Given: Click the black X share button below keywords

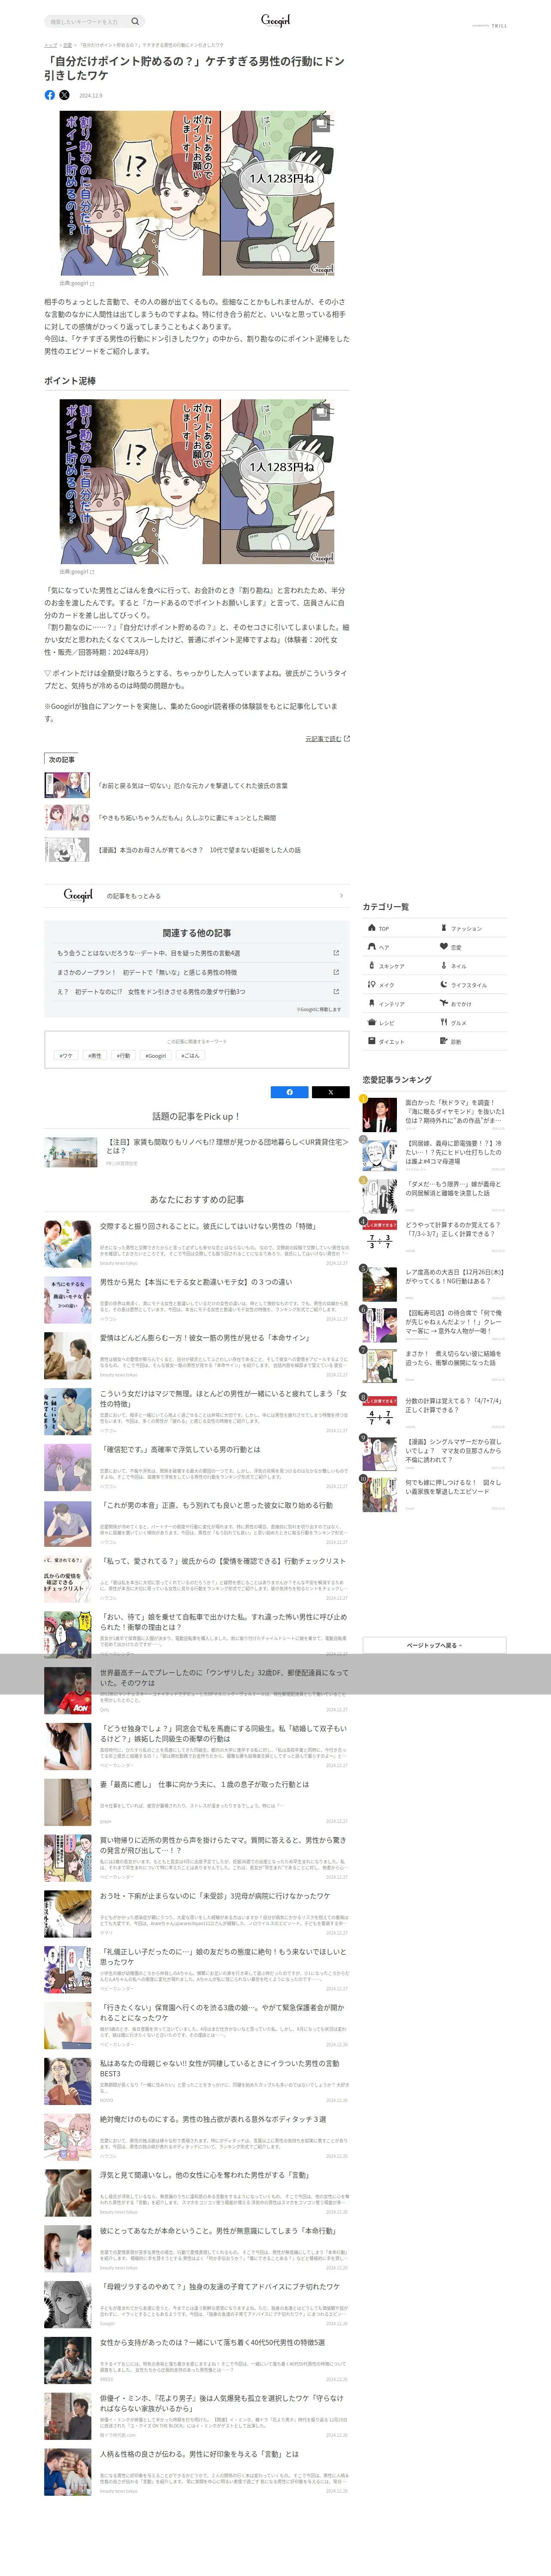Looking at the screenshot, I should pyautogui.click(x=331, y=1092).
